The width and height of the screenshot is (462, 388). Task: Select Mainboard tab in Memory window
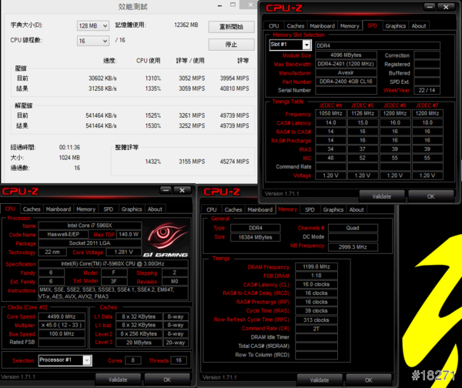260,209
